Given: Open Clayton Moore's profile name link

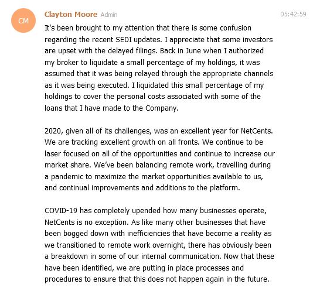Looking at the screenshot, I should tap(71, 15).
